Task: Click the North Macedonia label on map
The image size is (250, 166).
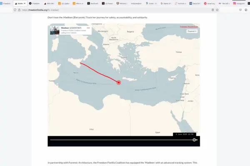Action: [x=114, y=39]
